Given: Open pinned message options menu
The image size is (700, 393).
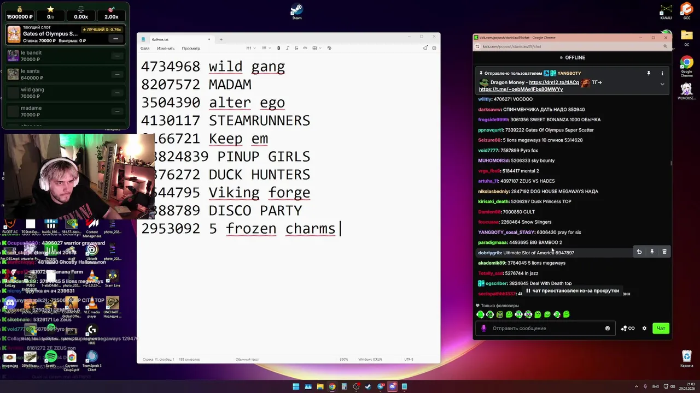Looking at the screenshot, I should click(x=662, y=73).
